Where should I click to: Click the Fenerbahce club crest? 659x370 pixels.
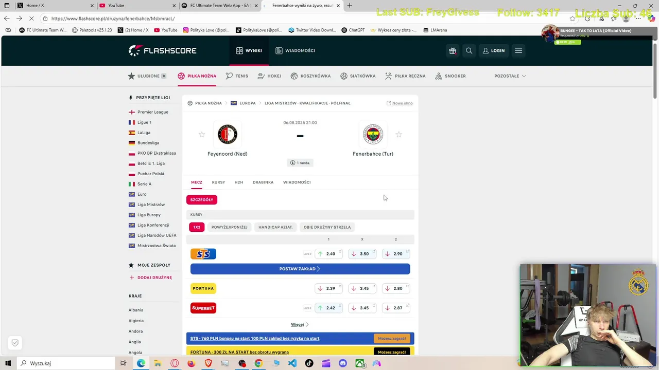tap(373, 135)
